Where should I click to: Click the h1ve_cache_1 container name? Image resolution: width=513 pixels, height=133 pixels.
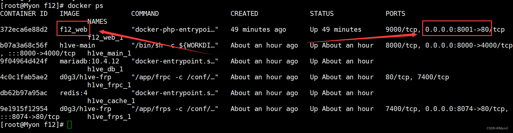pos(111,101)
